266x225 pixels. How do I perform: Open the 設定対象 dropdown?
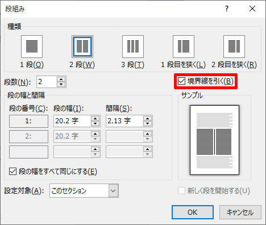pyautogui.click(x=113, y=190)
